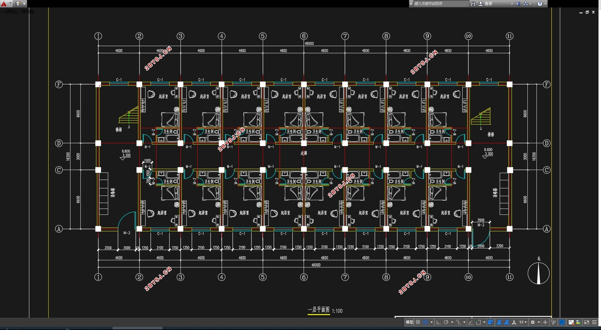Open snap mode settings dropdown
Viewport: 601px width, 330px height.
click(431, 322)
